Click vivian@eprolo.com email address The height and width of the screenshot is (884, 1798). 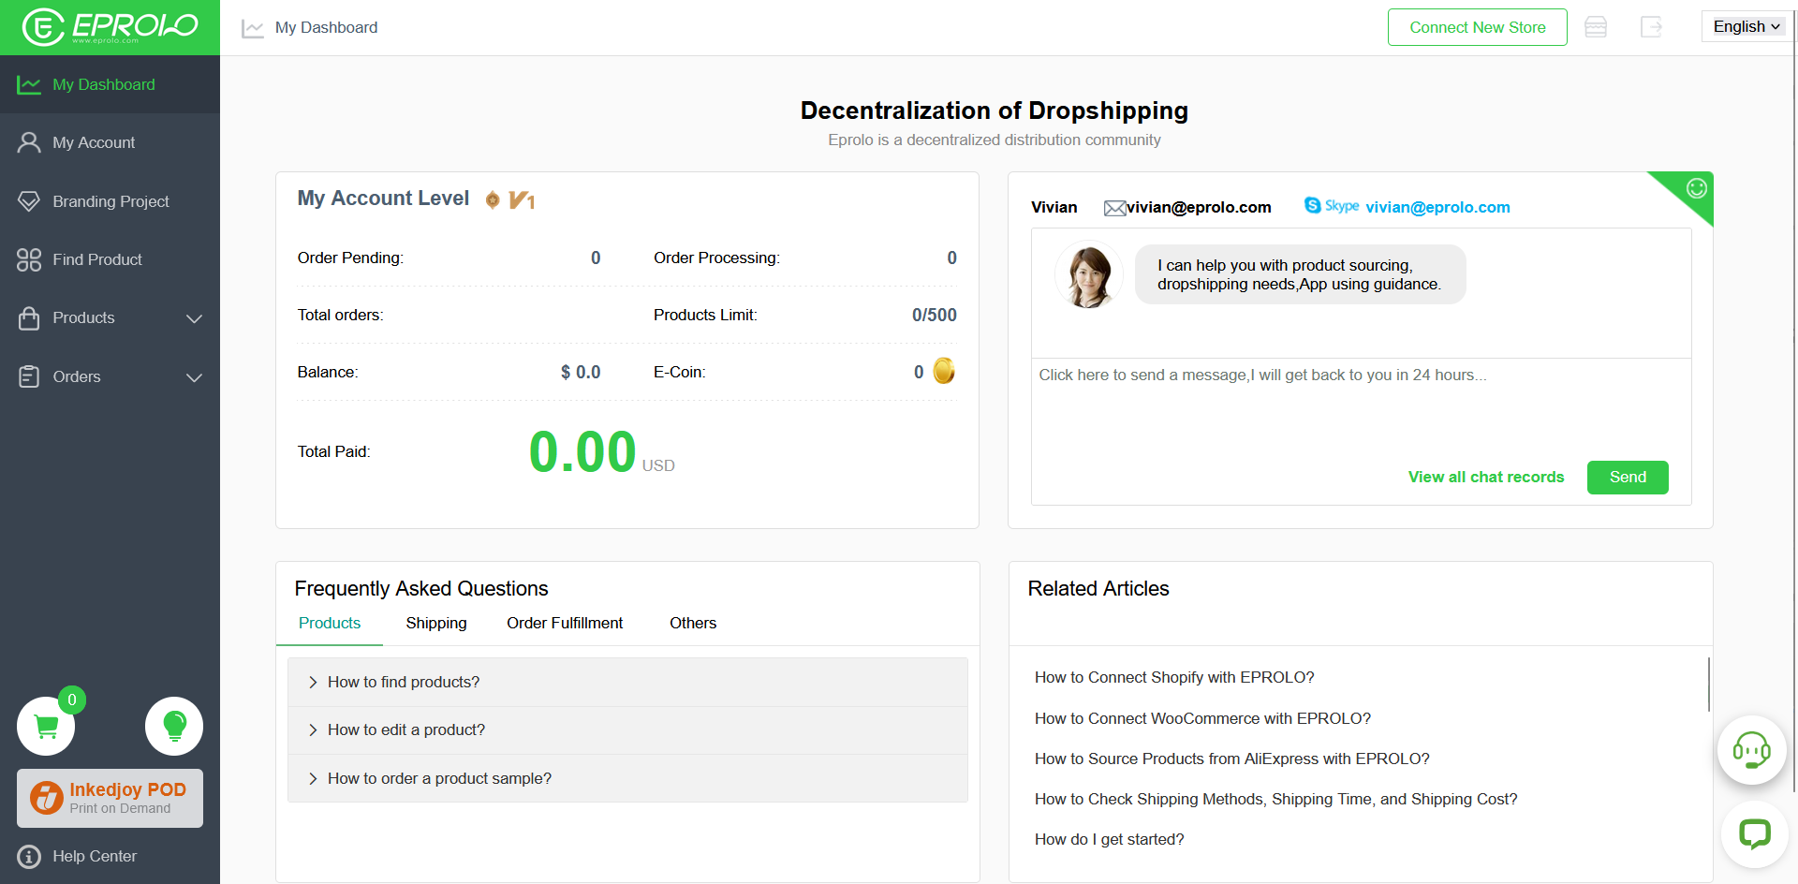(x=1199, y=207)
